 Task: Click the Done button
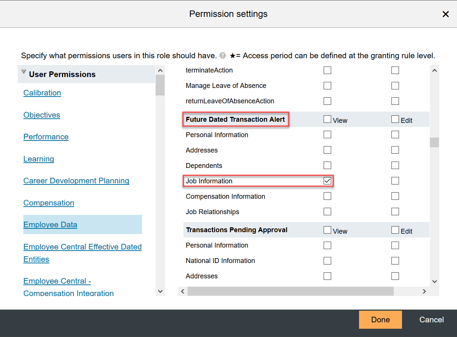[x=381, y=320]
